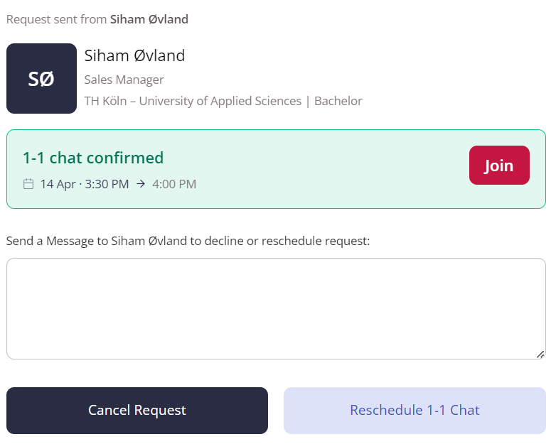556x444 pixels.
Task: Click the Request sent from text
Action: click(x=56, y=19)
